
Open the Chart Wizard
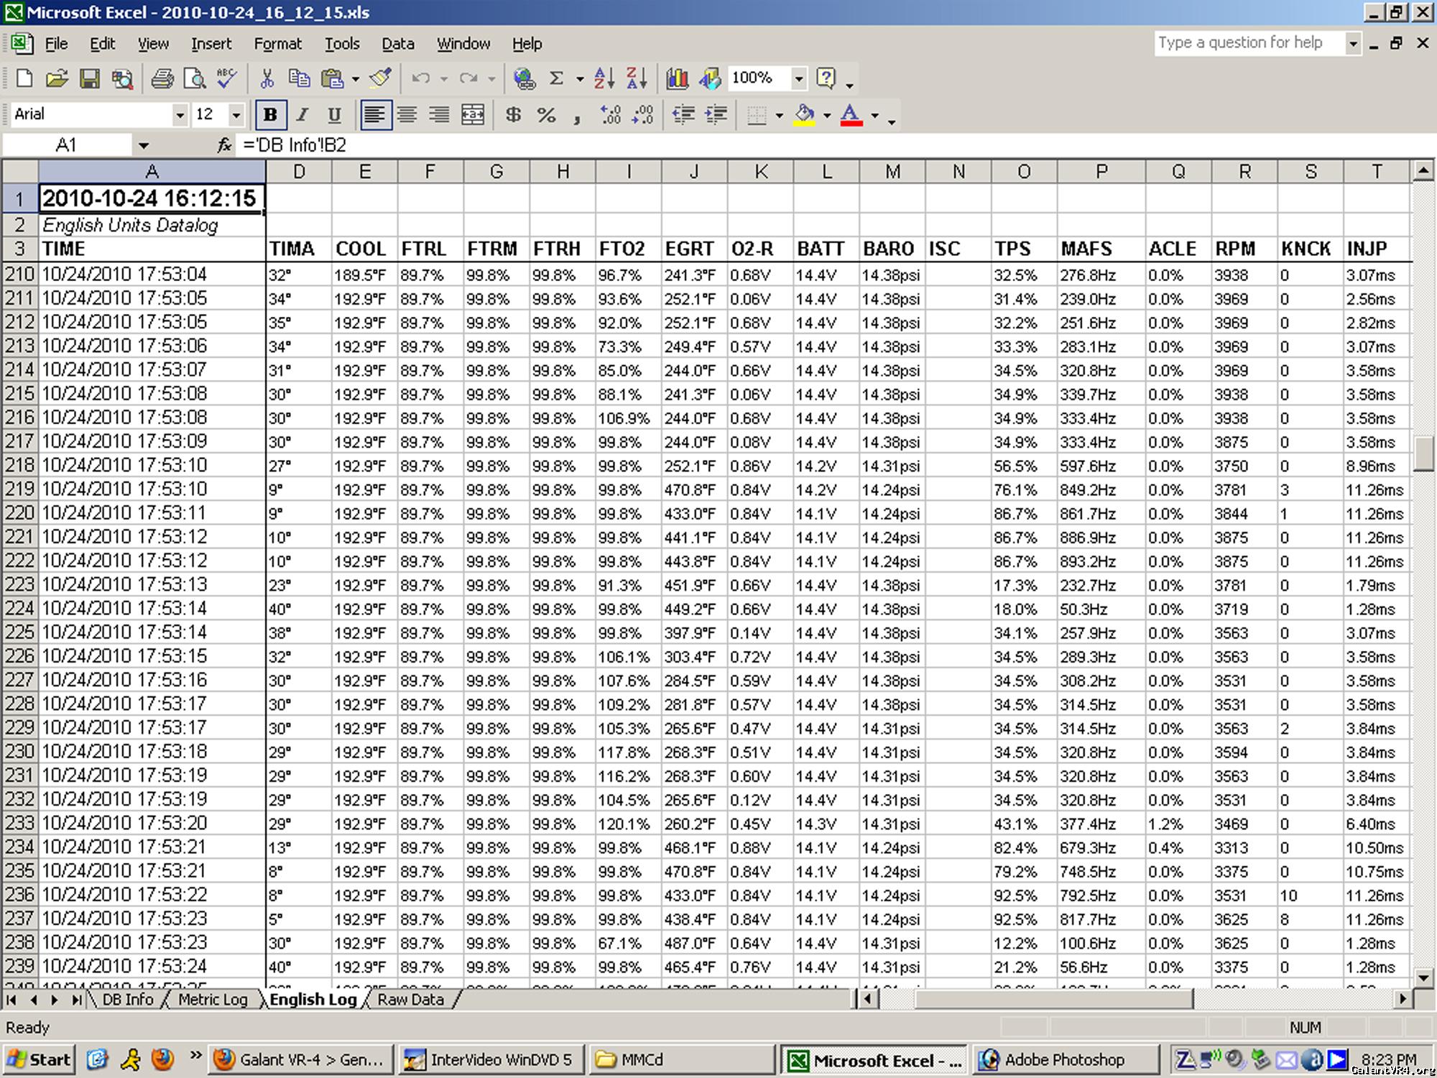click(677, 78)
